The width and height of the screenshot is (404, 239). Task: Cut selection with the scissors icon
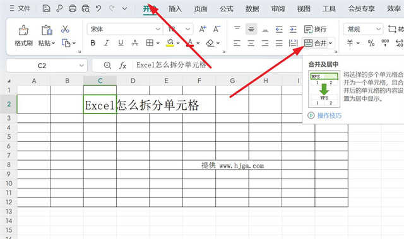65,29
